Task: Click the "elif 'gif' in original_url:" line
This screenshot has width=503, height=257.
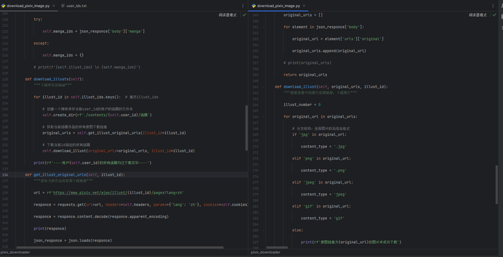Action: 321,206
